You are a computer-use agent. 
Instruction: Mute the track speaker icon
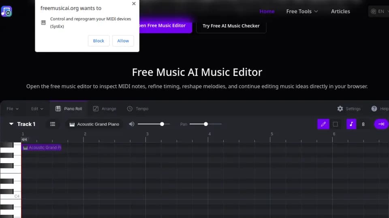pos(132,124)
